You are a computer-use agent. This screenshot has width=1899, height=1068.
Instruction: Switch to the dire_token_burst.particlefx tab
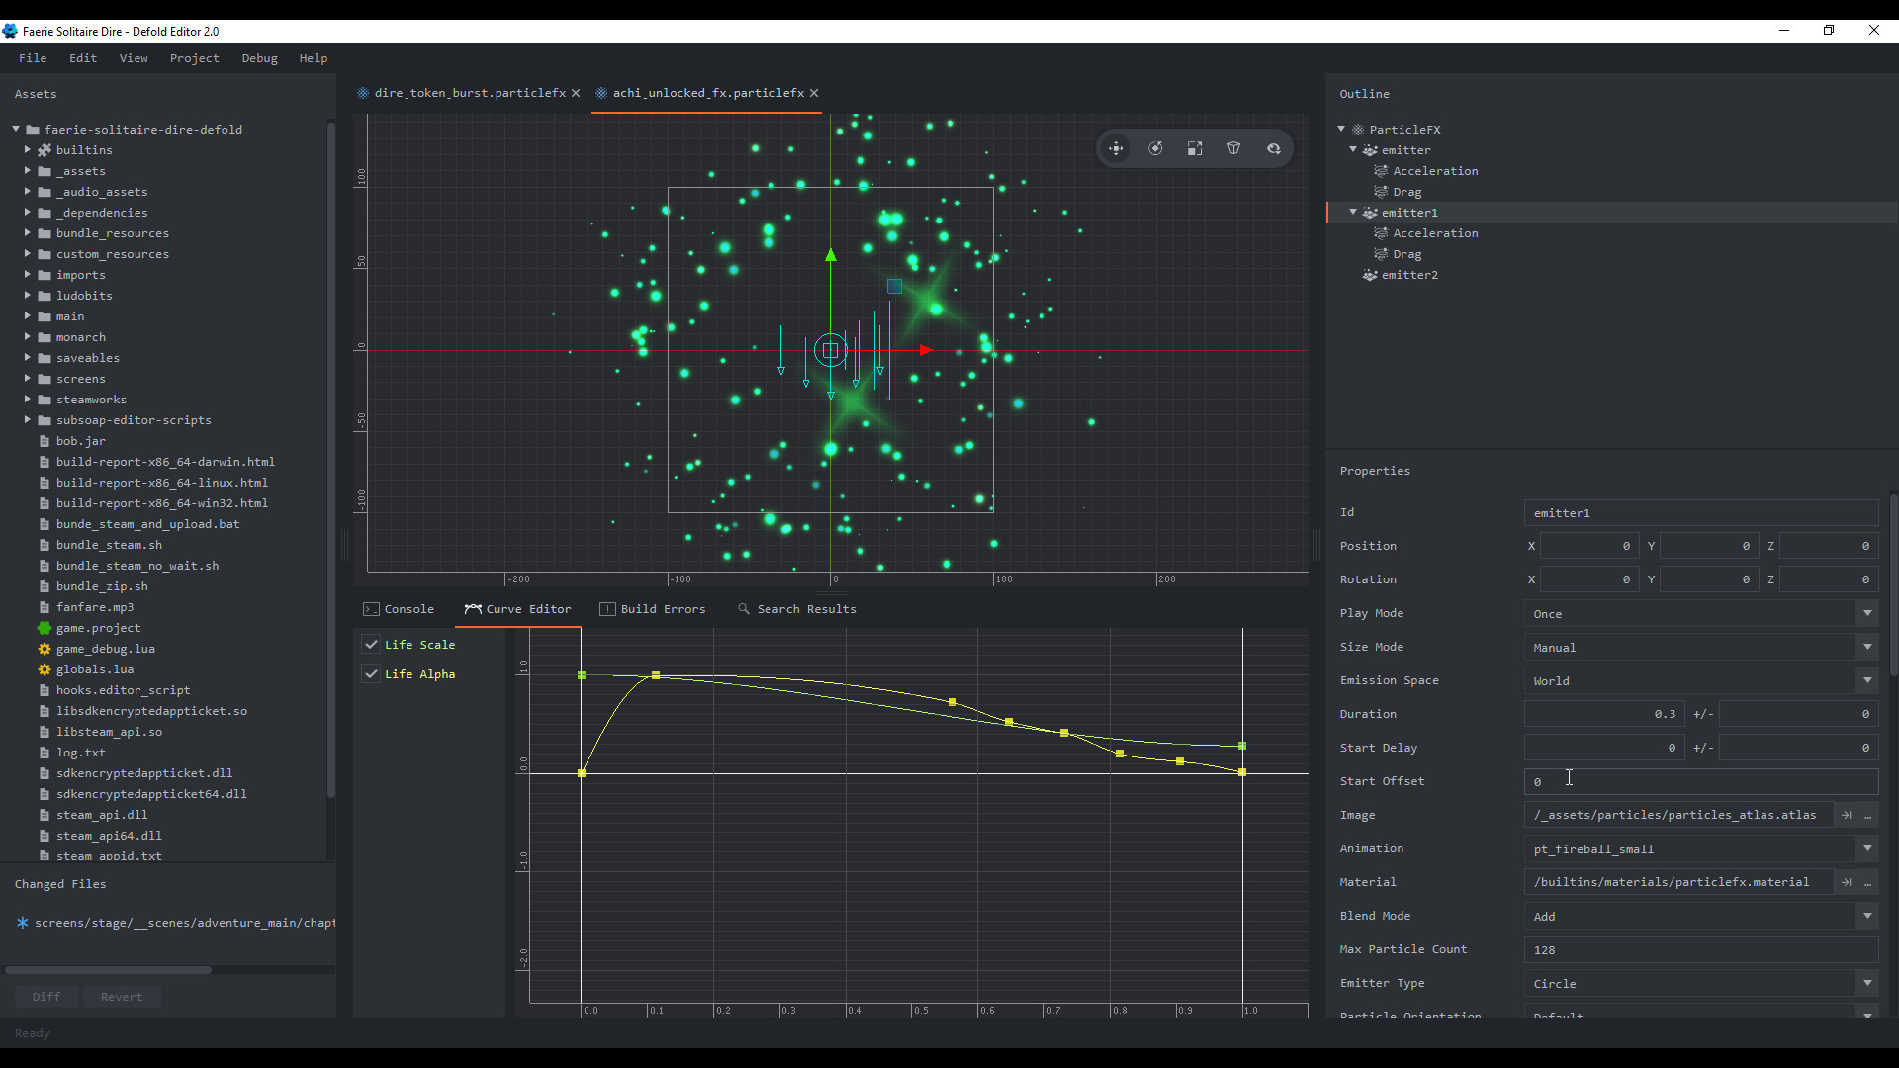tap(467, 92)
